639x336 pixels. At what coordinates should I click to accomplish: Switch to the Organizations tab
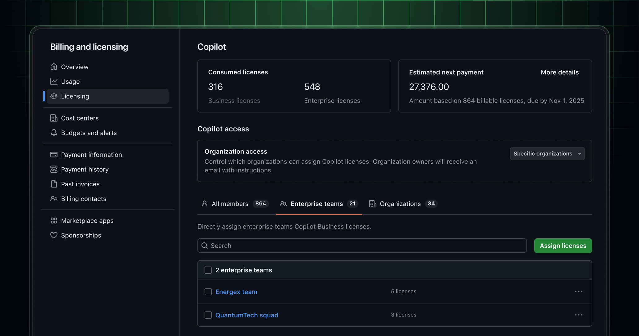click(400, 204)
